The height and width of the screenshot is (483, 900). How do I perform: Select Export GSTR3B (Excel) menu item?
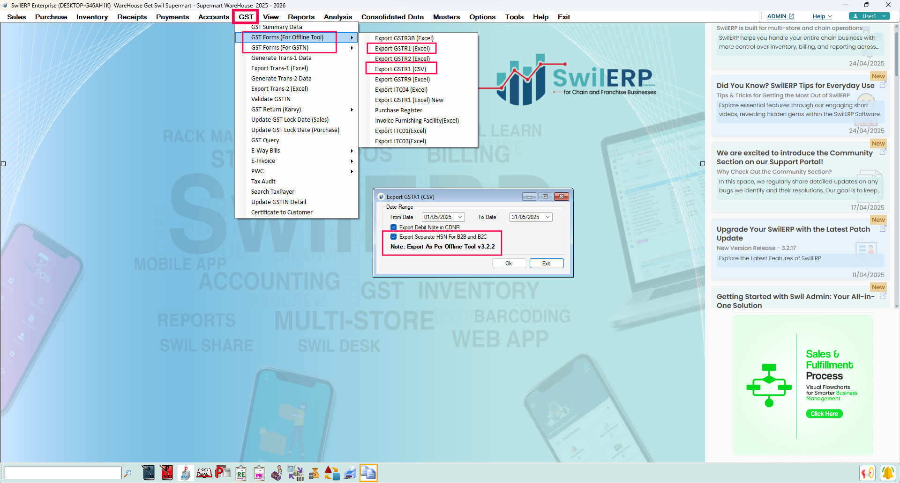point(404,38)
